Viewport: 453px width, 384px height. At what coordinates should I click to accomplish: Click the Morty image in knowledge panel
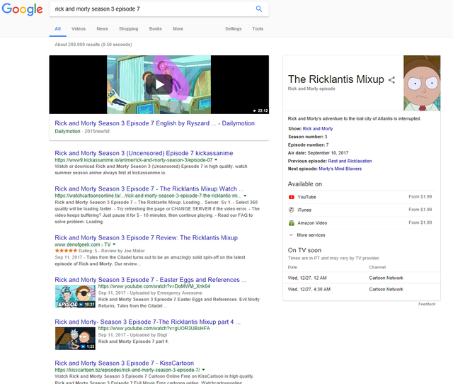(x=422, y=83)
